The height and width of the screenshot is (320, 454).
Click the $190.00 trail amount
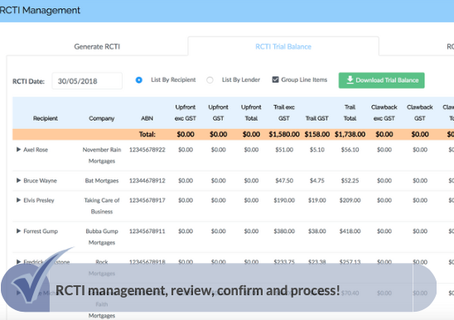pos(284,200)
